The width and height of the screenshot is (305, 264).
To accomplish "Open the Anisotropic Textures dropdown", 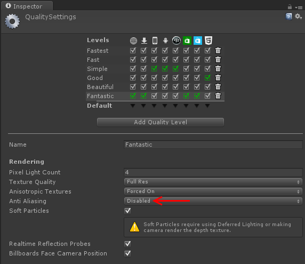I will [213, 191].
